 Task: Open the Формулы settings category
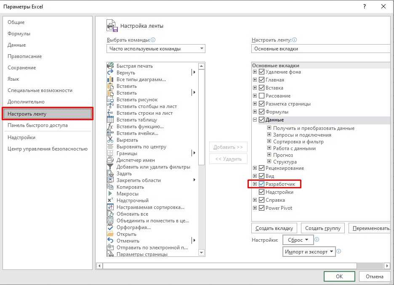click(x=19, y=34)
